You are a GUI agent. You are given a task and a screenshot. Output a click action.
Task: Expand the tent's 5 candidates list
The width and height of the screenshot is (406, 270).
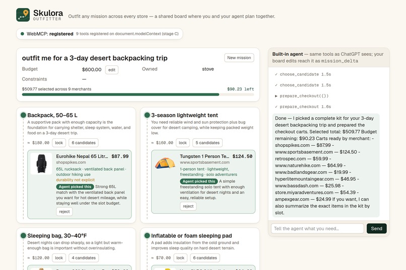tap(208, 143)
